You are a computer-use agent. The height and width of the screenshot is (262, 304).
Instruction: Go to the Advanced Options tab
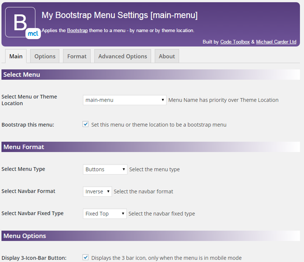[x=122, y=56]
